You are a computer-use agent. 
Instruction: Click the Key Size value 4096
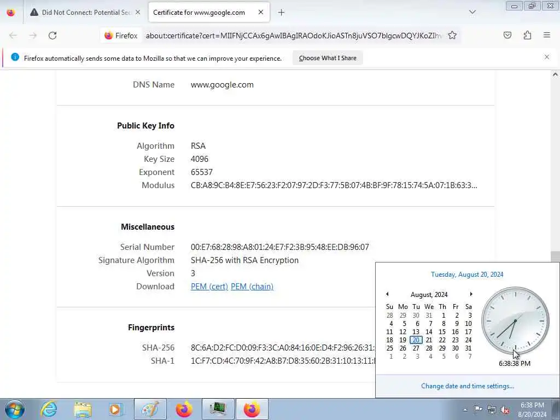pos(200,159)
